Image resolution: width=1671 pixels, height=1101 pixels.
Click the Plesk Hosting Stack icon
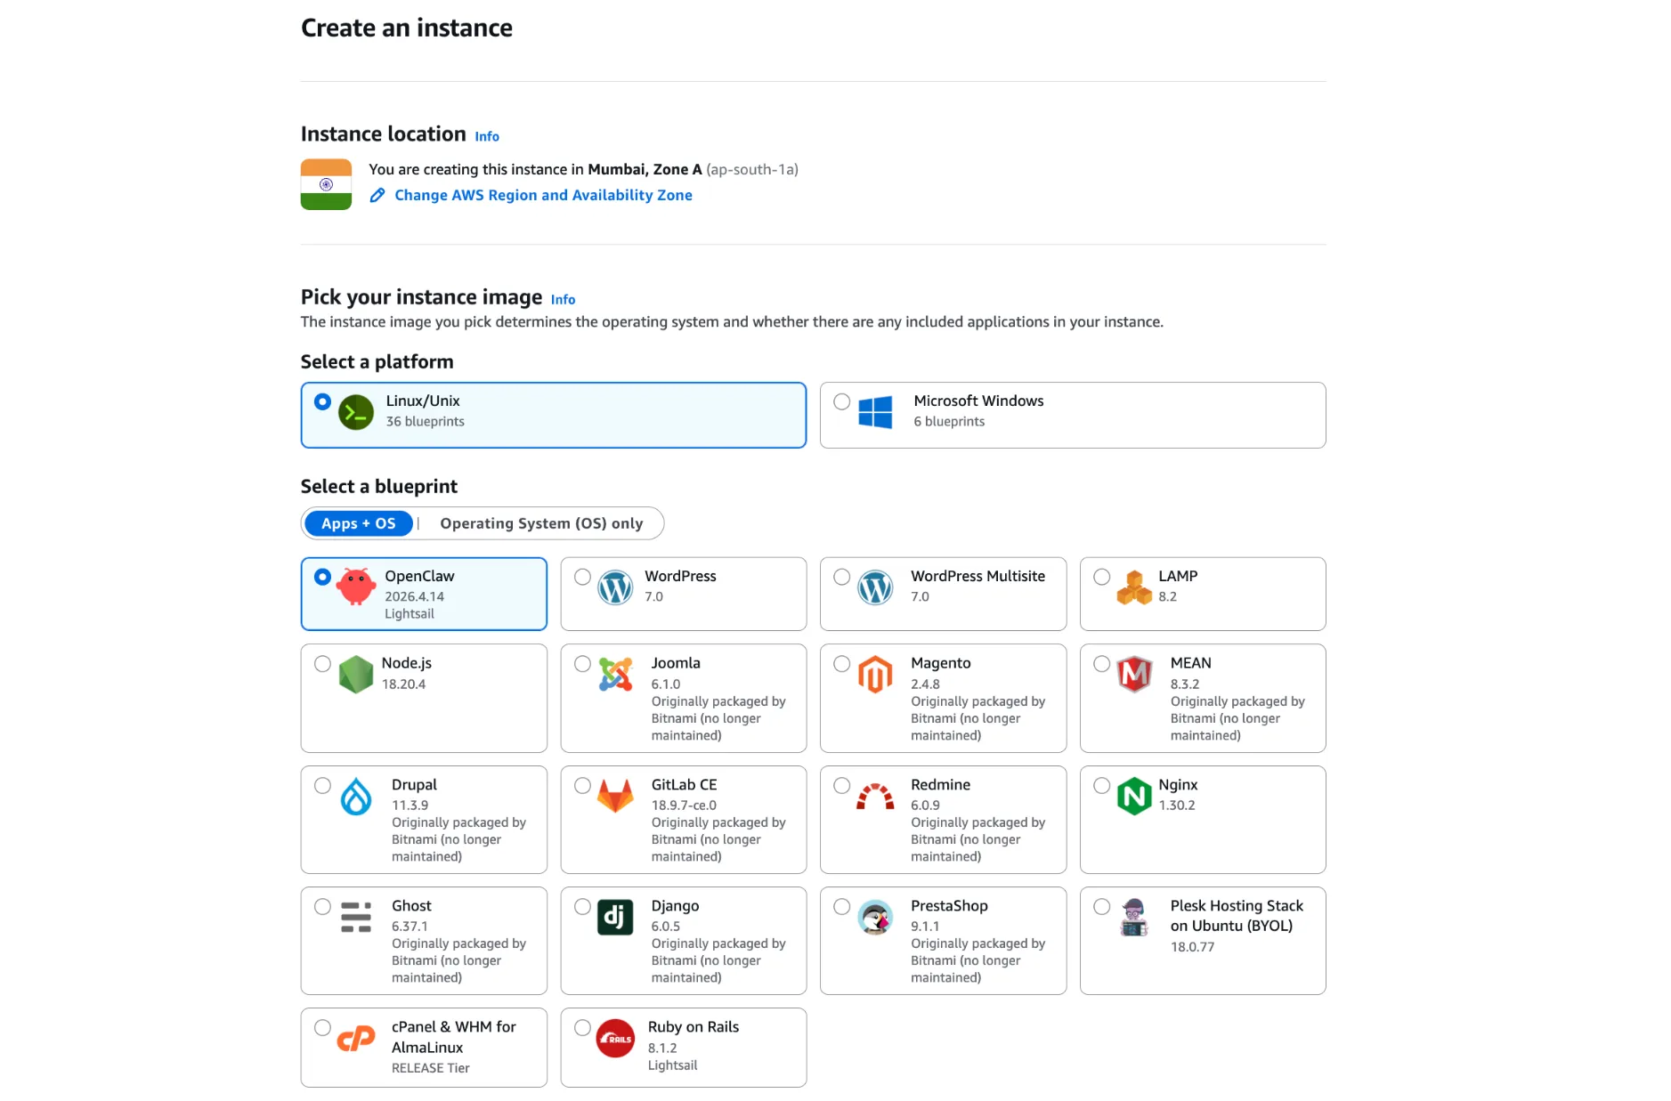point(1134,917)
